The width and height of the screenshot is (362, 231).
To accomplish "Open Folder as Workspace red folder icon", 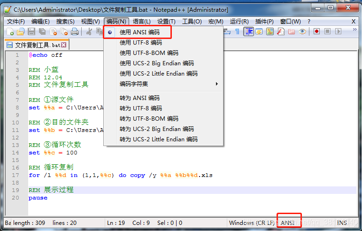I will pos(292,31).
